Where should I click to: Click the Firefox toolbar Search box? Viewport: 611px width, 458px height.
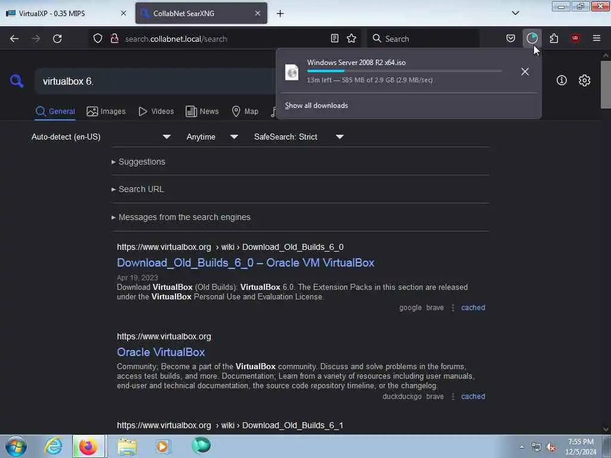423,39
